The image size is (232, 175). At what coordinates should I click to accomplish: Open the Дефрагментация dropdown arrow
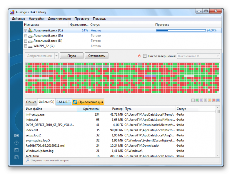tap(56, 56)
